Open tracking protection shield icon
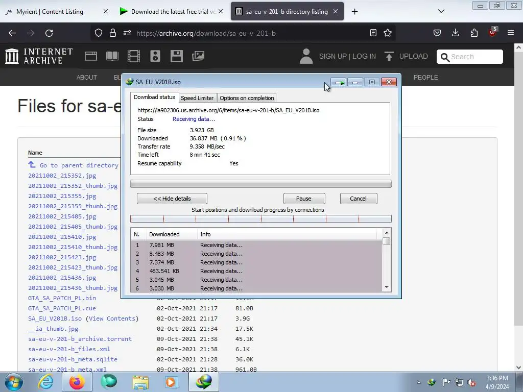 (99, 33)
